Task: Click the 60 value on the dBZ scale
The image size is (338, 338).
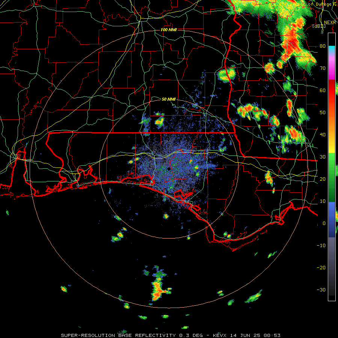Action: pyautogui.click(x=323, y=90)
